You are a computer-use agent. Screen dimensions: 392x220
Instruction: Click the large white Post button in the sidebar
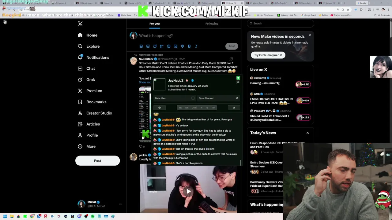pos(97,161)
